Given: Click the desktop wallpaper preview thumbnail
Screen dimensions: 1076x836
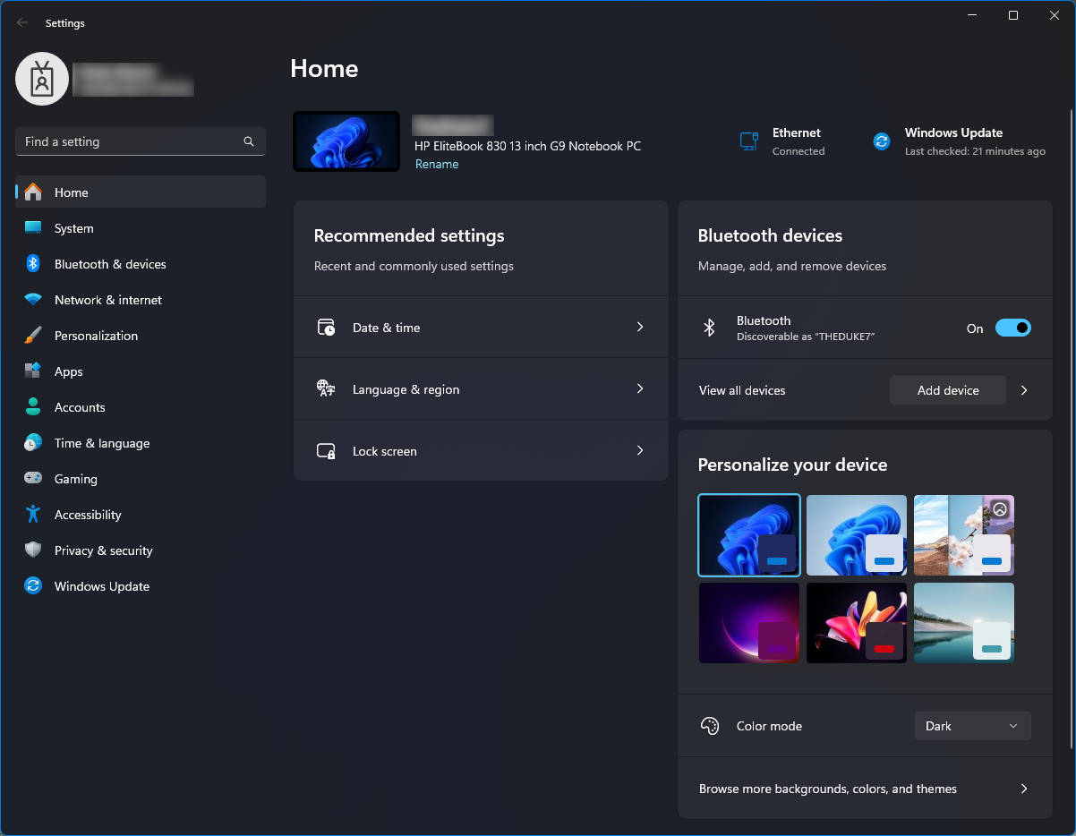Looking at the screenshot, I should [346, 141].
